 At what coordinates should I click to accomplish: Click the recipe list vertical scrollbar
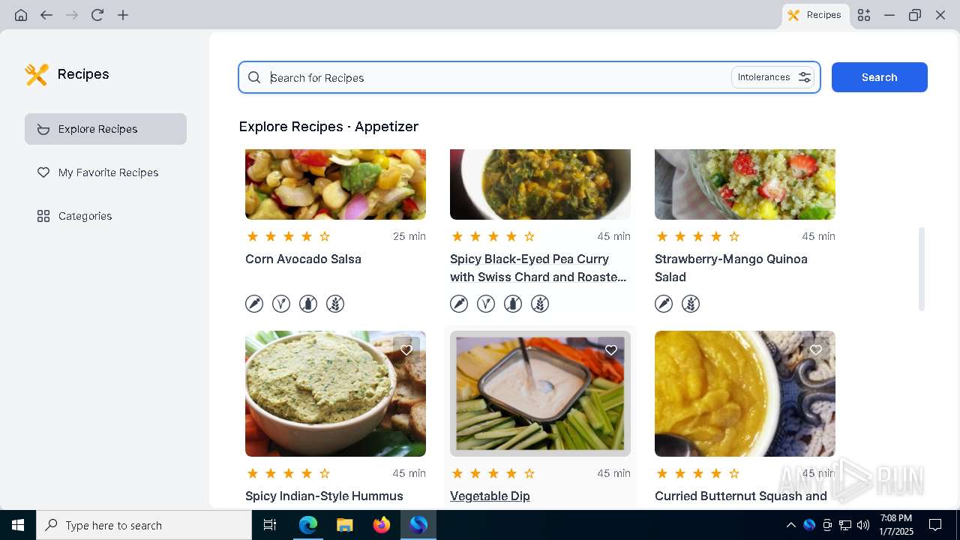[x=922, y=268]
